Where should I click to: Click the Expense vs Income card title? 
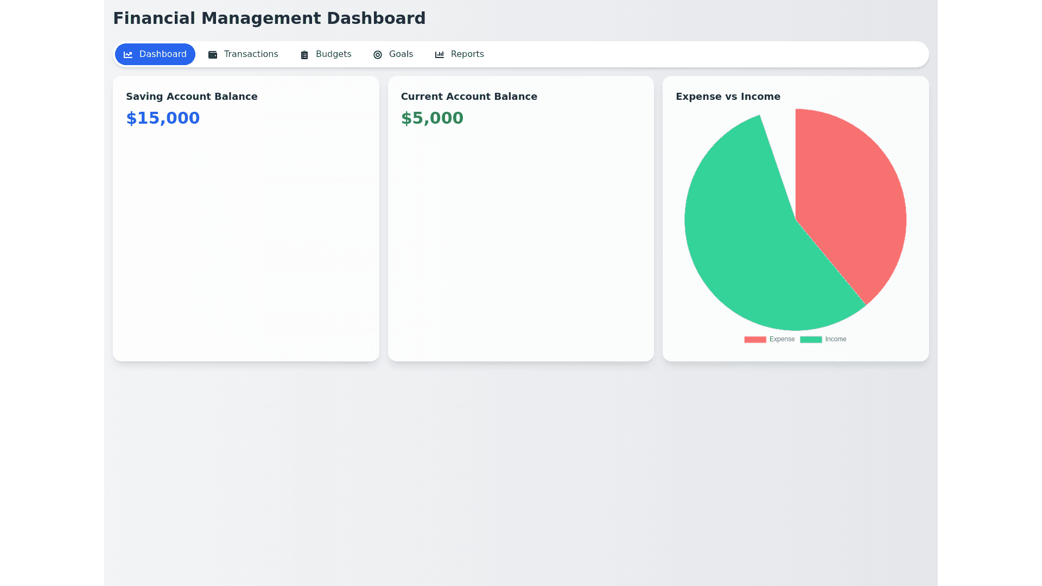[x=728, y=97]
